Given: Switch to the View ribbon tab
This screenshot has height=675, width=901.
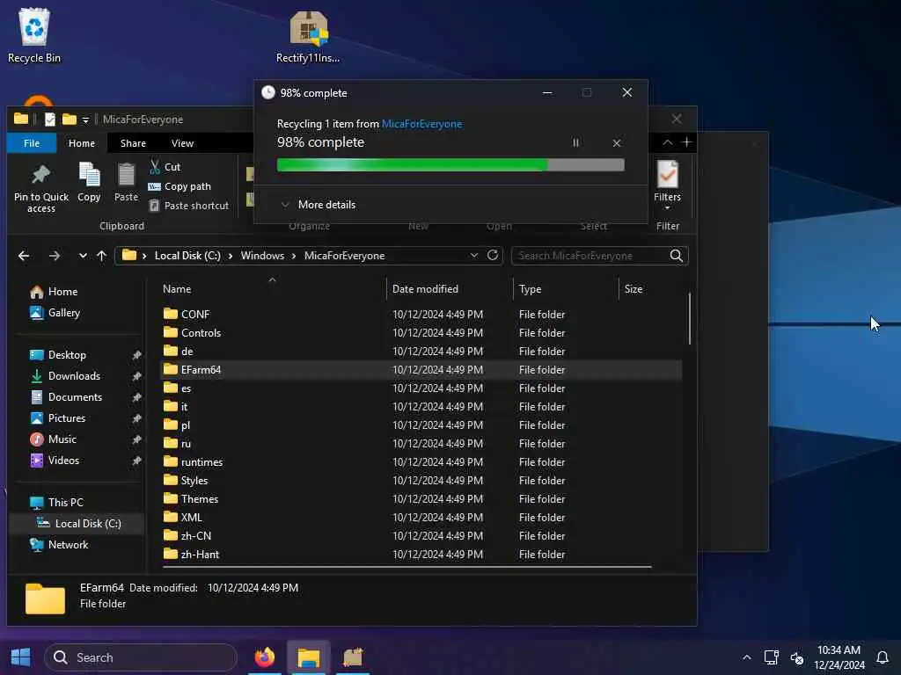Looking at the screenshot, I should tap(182, 143).
